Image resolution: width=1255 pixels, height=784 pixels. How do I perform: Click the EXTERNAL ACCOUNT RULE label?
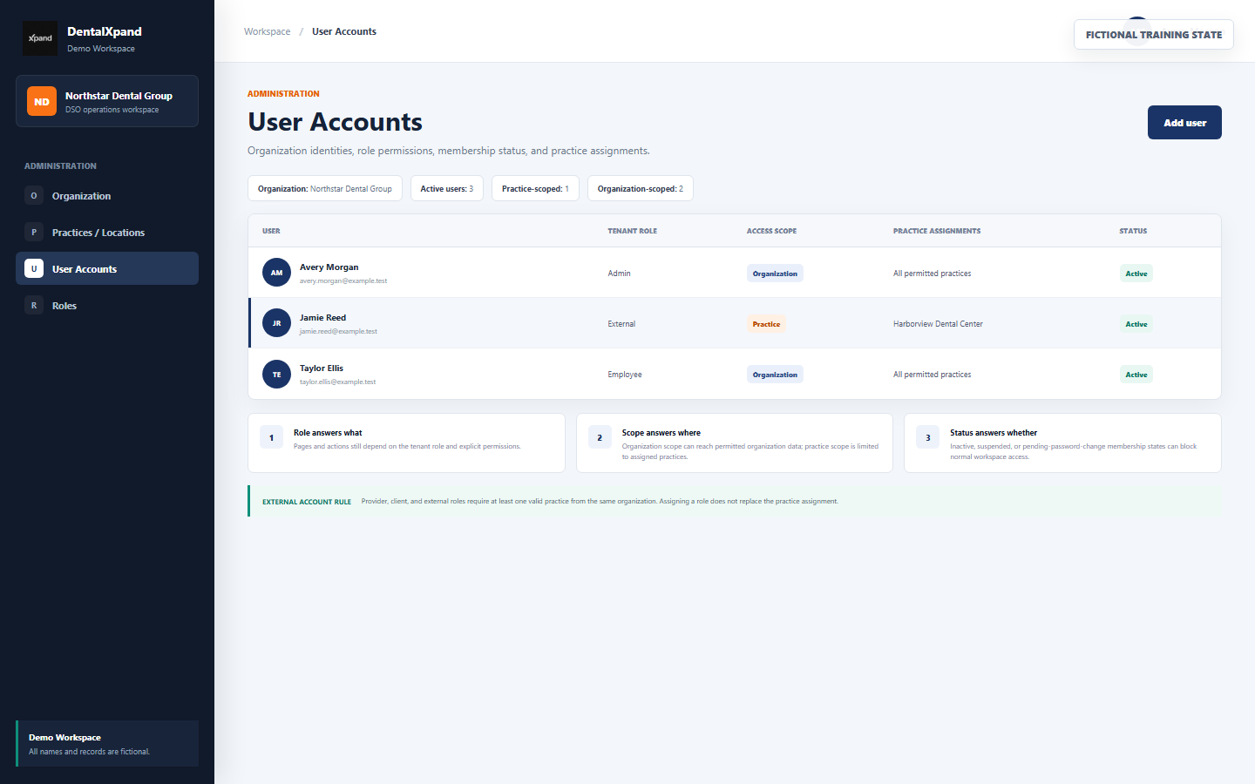point(307,502)
